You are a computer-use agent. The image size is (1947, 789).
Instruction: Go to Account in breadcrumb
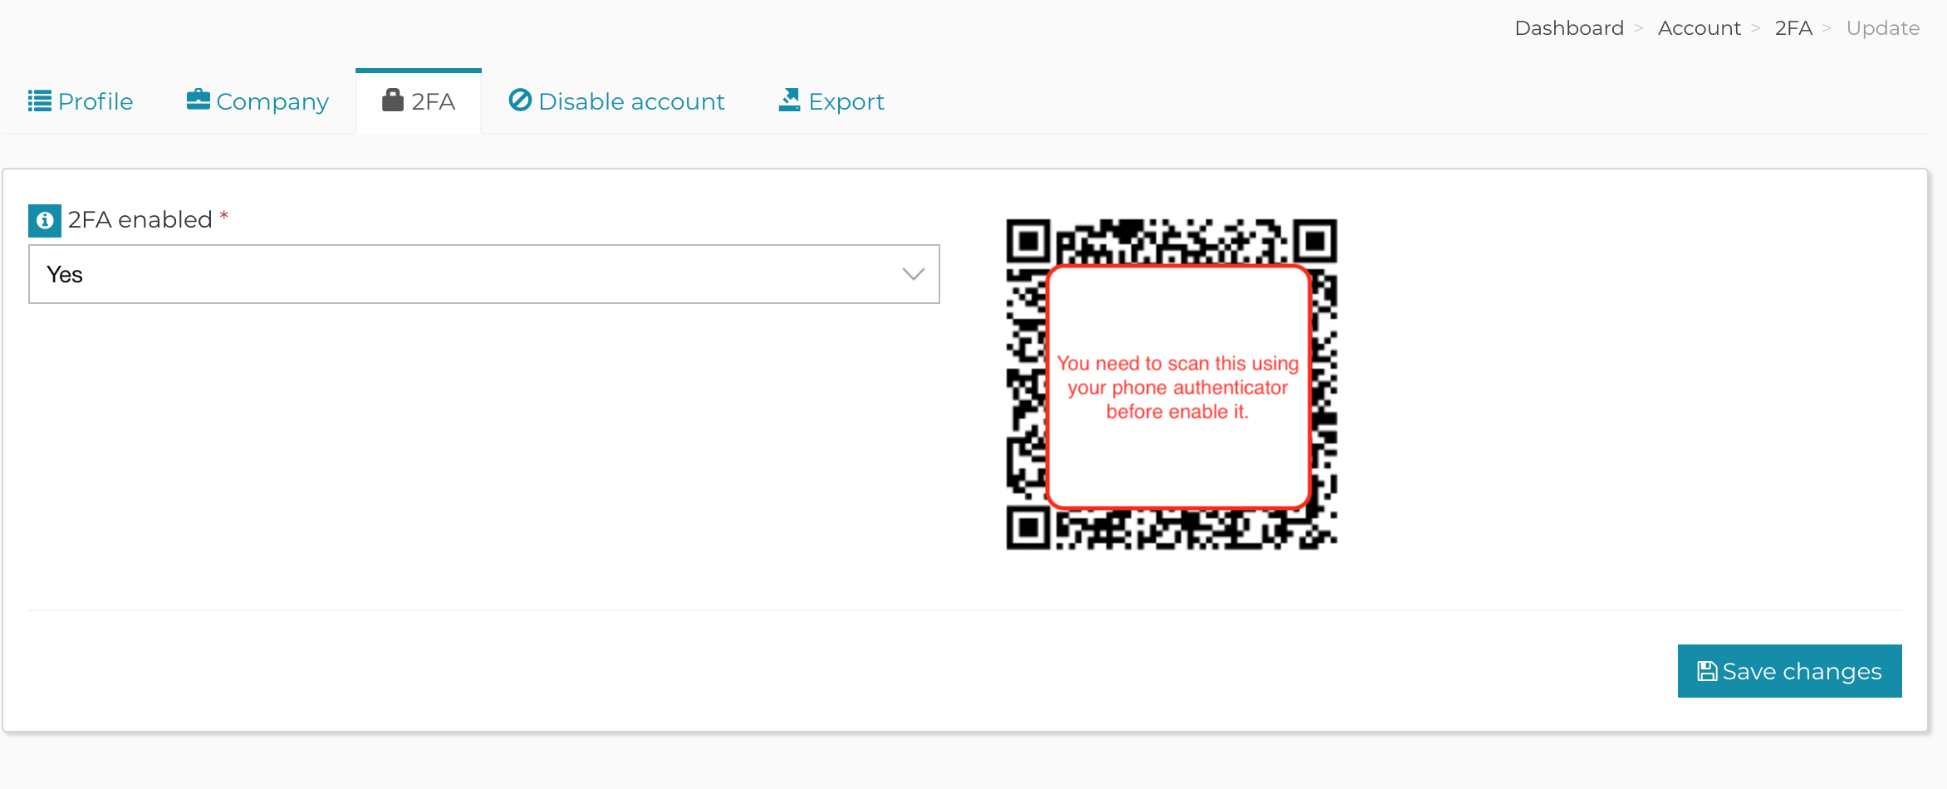coord(1699,28)
